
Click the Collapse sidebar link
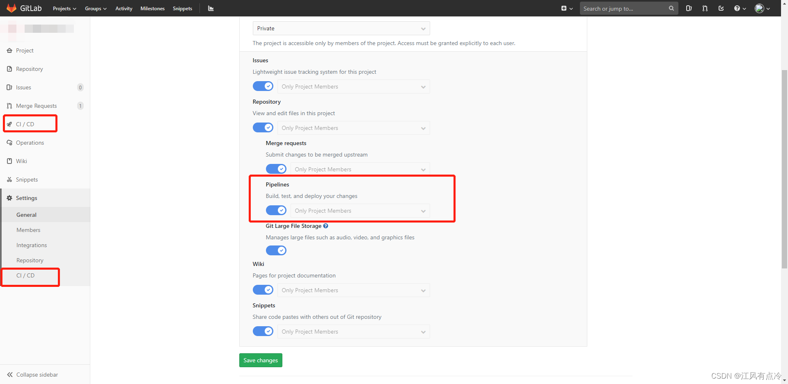37,375
